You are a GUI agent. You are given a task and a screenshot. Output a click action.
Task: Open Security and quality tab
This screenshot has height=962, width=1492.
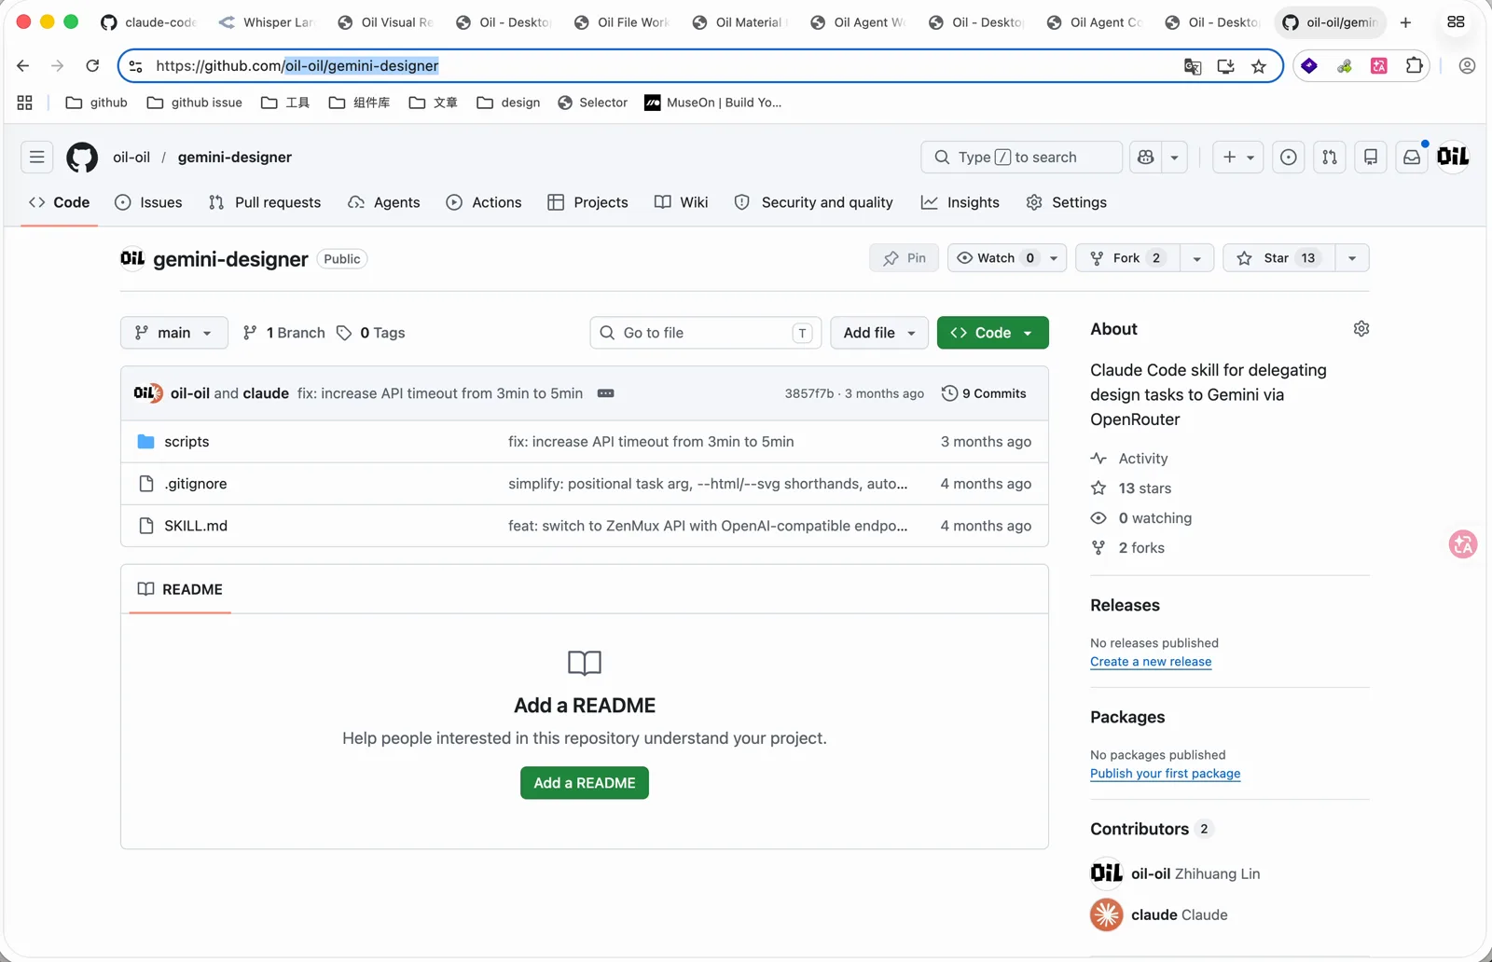coord(813,202)
